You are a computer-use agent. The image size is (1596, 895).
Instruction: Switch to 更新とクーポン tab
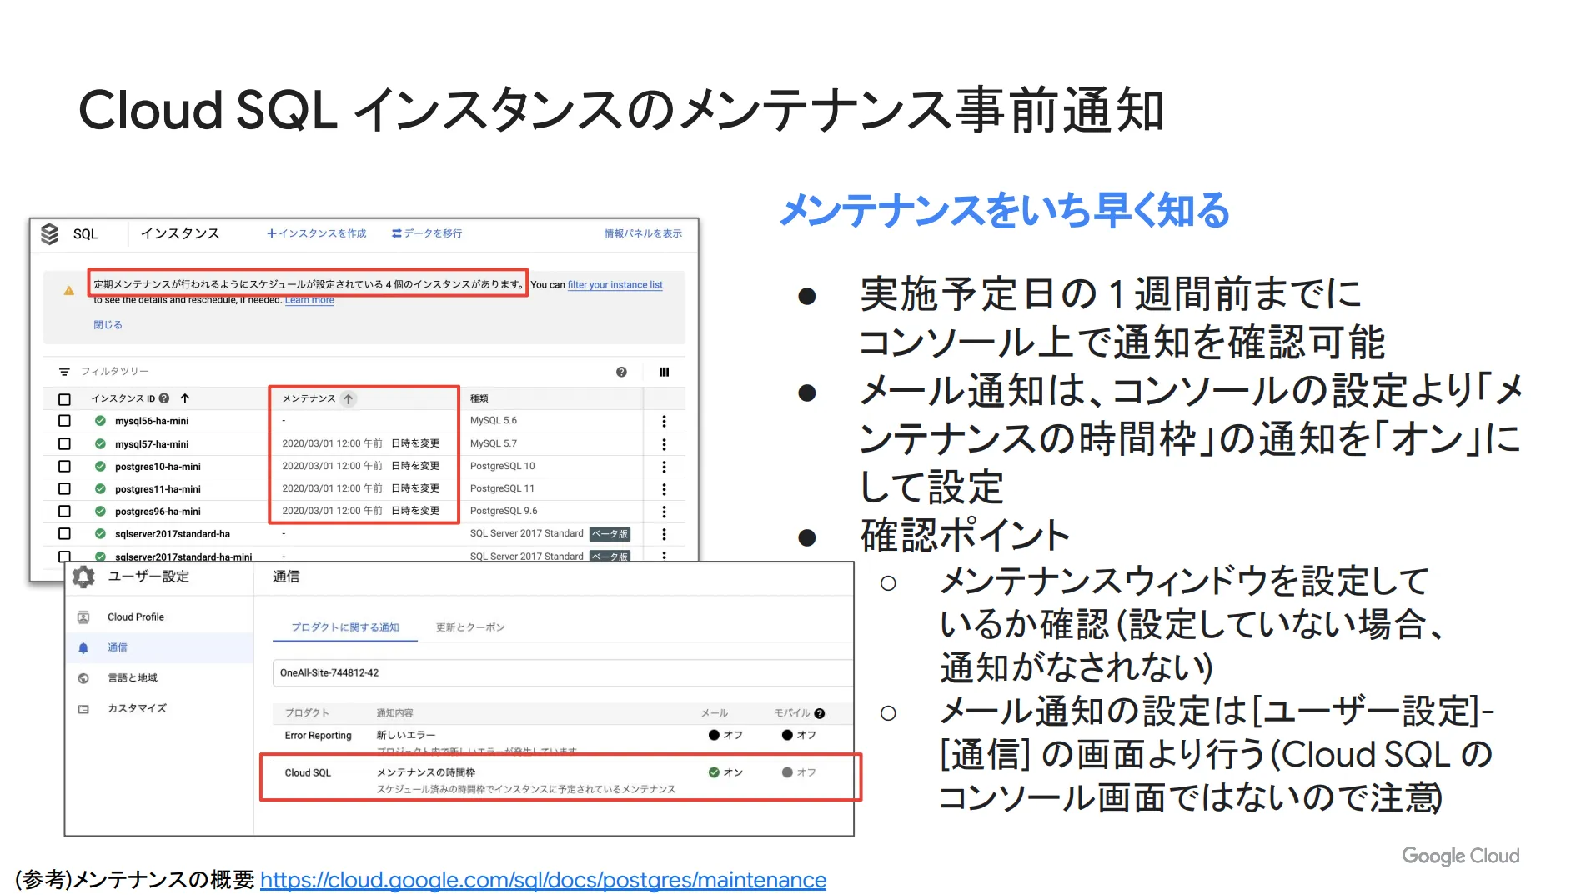tap(470, 627)
